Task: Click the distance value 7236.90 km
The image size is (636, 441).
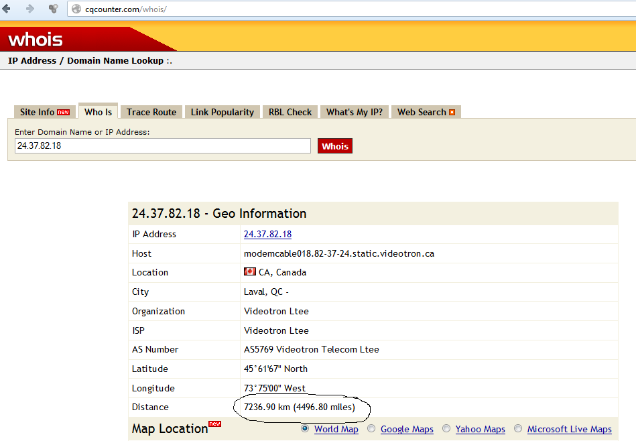Action: (300, 407)
